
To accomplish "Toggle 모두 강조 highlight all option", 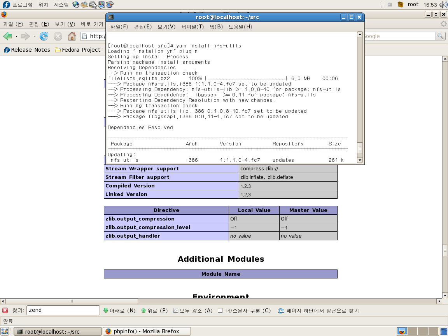I will pyautogui.click(x=193, y=310).
